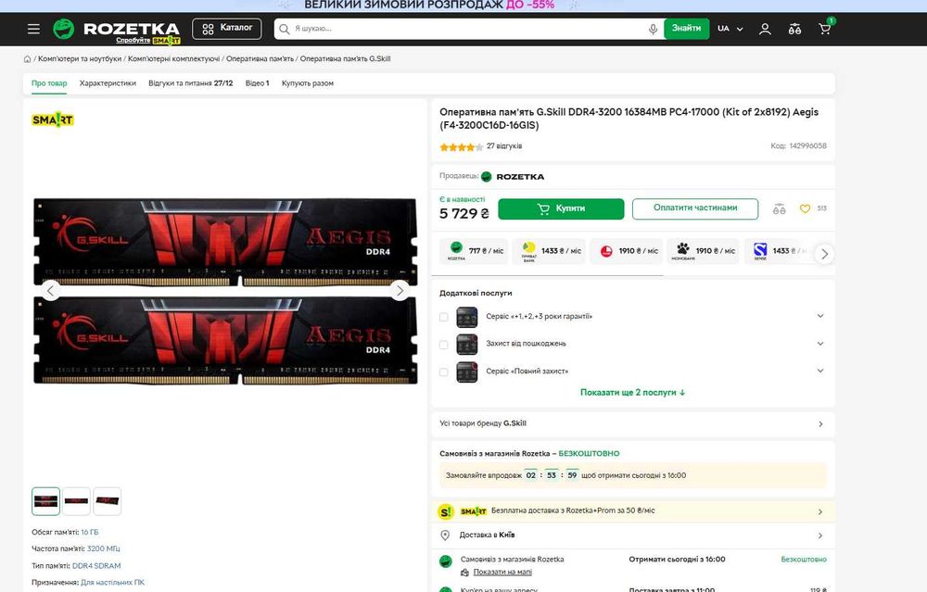Open all G.Skill brand products row
The width and height of the screenshot is (927, 592).
click(x=632, y=424)
